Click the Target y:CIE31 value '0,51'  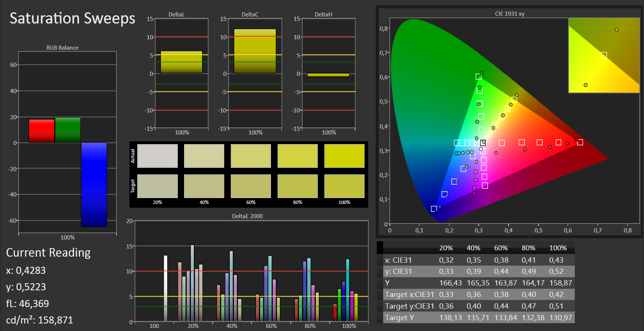coord(556,306)
